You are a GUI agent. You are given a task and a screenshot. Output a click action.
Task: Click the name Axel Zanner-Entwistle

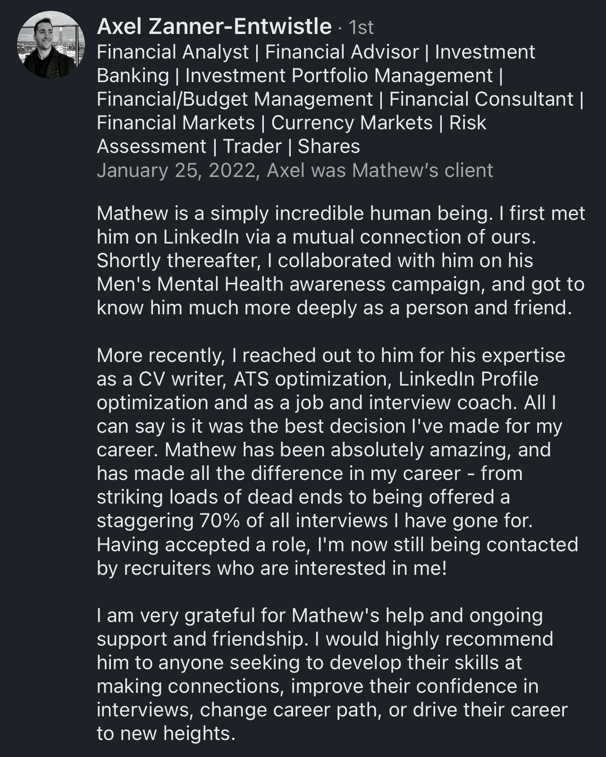[x=214, y=26]
